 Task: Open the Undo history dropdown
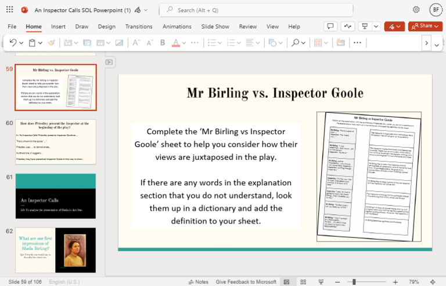[x=21, y=43]
